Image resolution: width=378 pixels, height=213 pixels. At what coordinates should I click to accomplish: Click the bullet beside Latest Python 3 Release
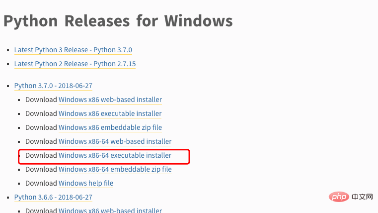point(8,50)
